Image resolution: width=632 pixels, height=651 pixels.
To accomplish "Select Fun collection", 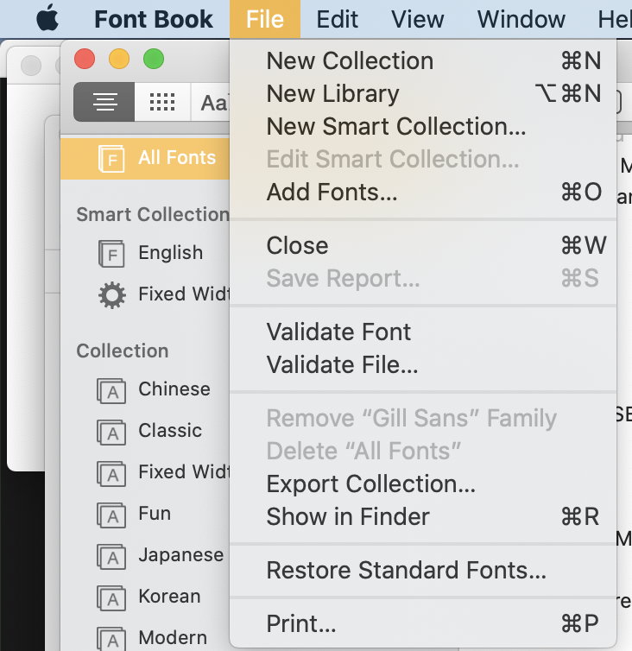I will [x=145, y=514].
